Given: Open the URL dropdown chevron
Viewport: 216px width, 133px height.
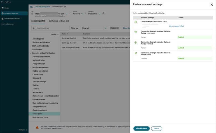Looking at the screenshot, I should [67, 14].
